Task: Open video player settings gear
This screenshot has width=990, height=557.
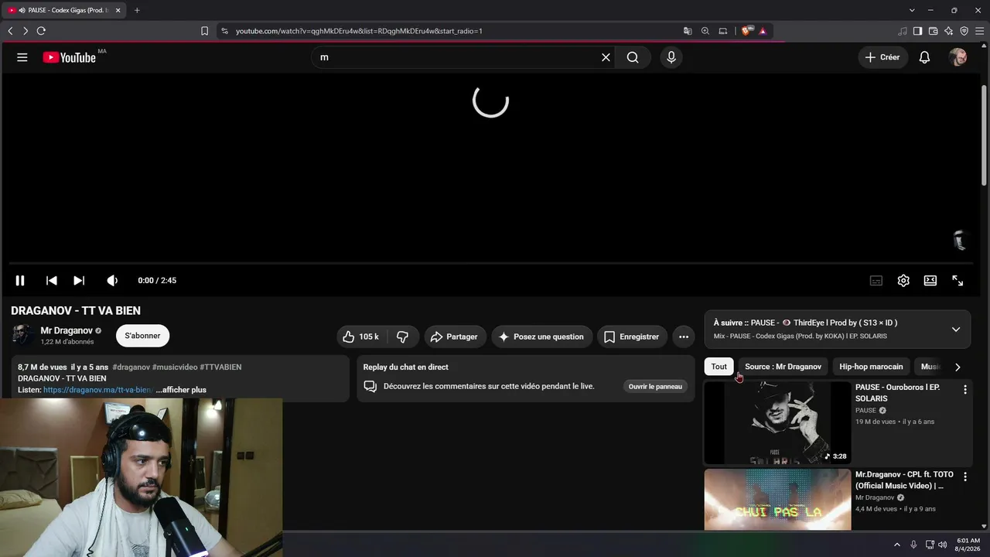Action: [903, 281]
